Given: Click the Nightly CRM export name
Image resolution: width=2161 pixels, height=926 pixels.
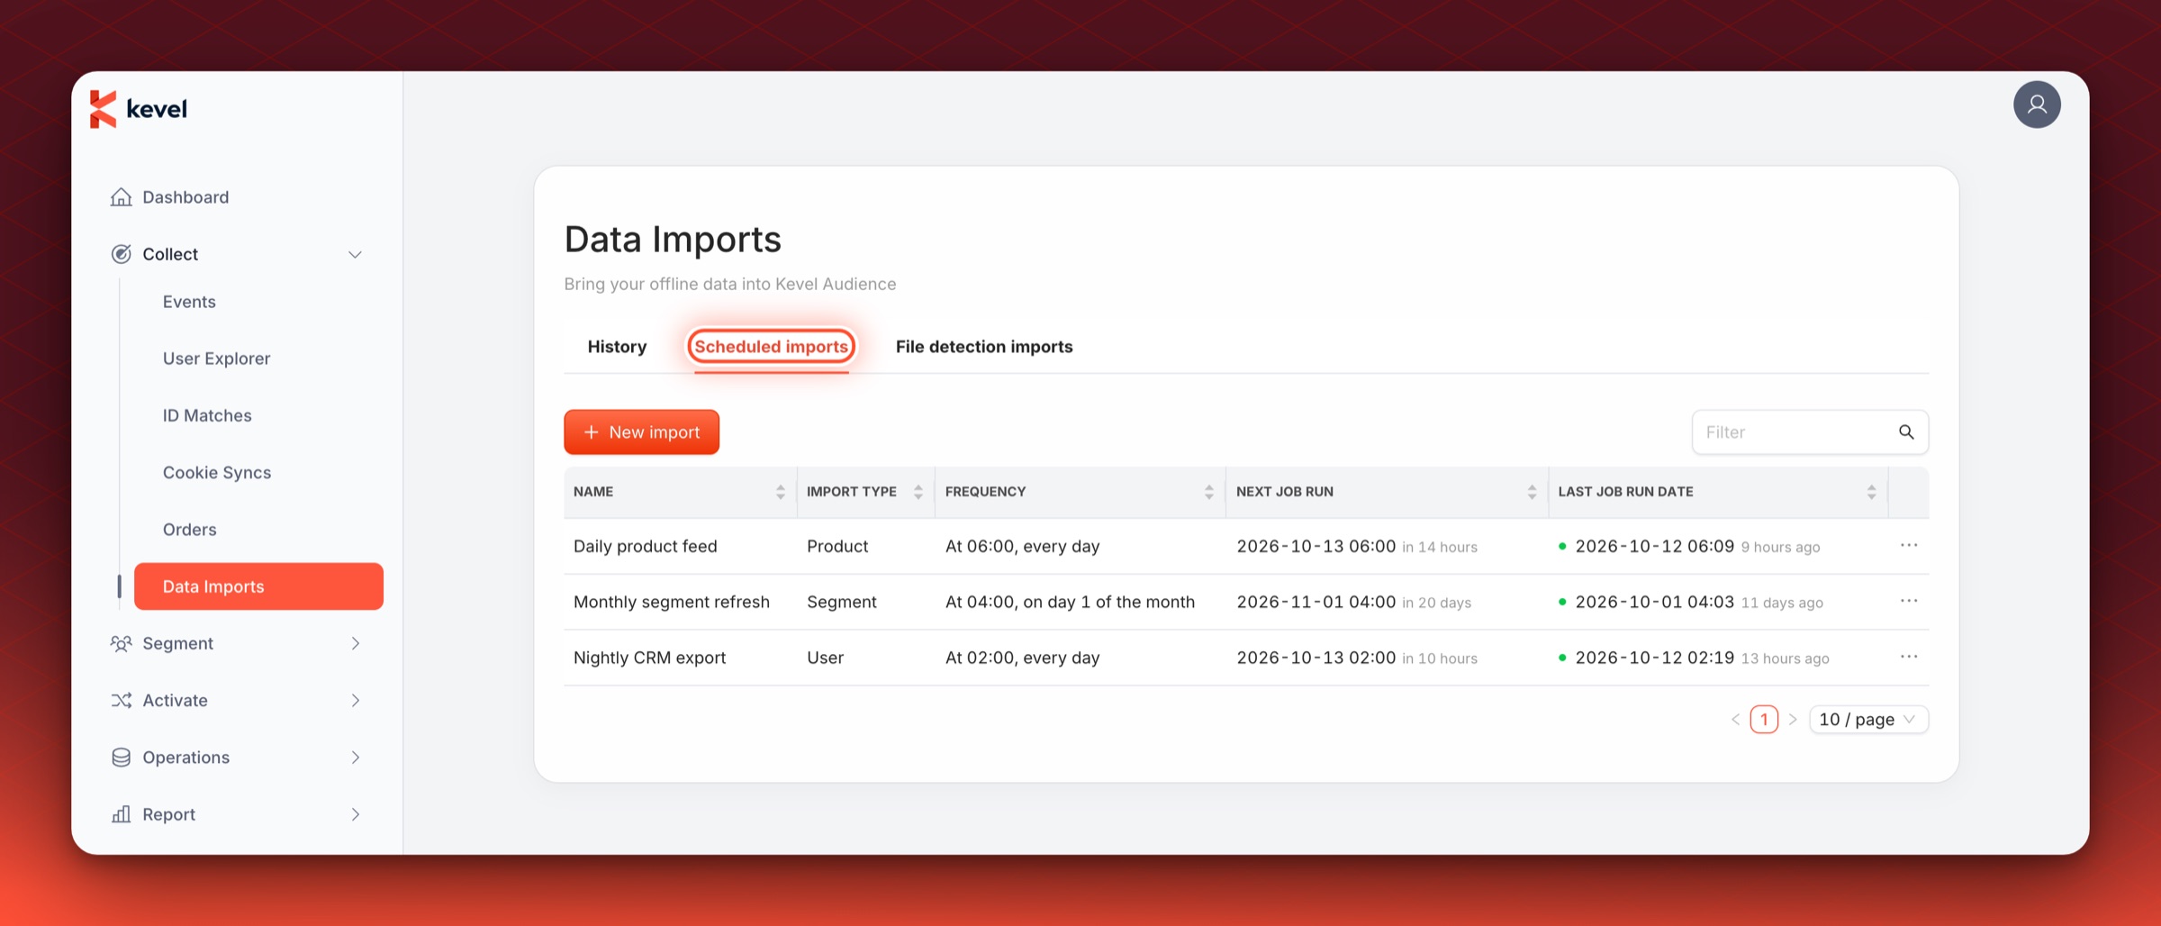Looking at the screenshot, I should tap(649, 658).
